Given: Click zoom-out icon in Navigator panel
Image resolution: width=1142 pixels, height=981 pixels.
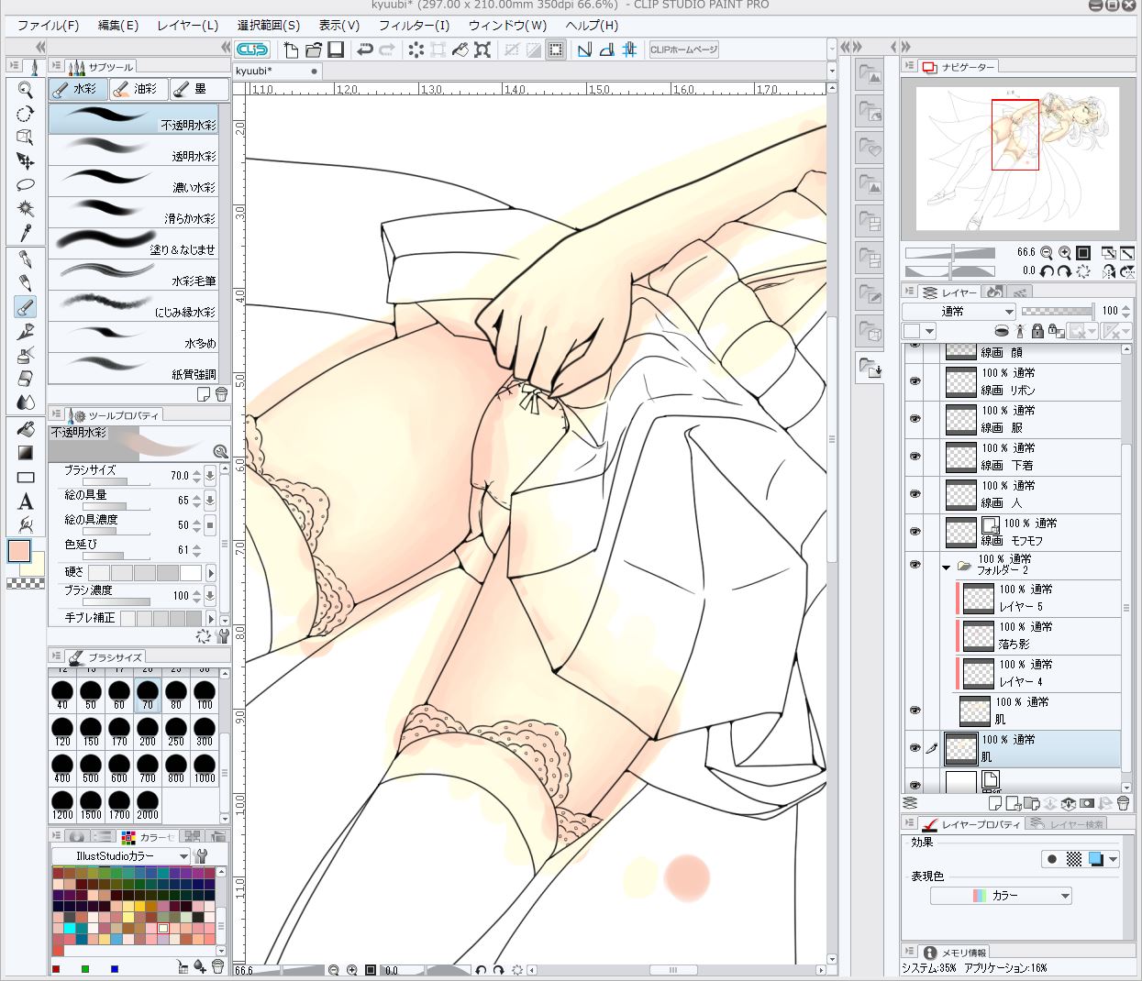Looking at the screenshot, I should tap(1047, 252).
